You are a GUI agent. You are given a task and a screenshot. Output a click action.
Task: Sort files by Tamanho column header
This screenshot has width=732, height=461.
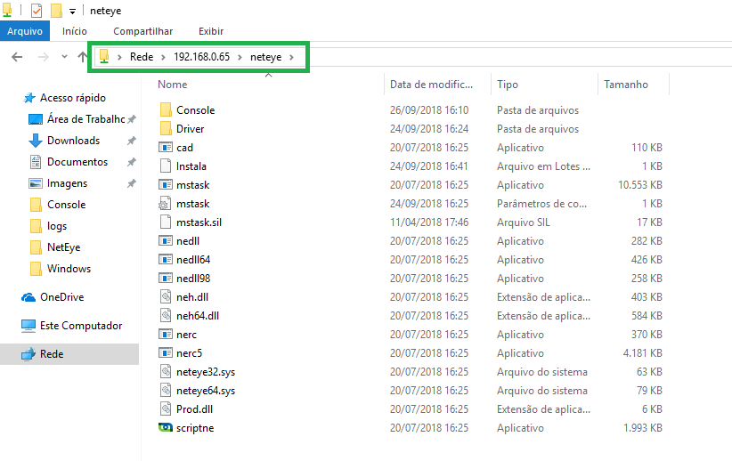(626, 85)
